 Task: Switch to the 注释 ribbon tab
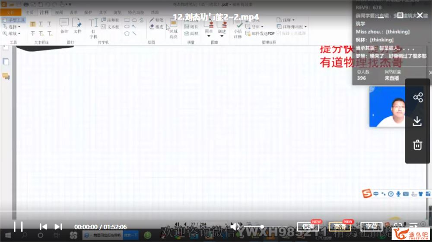click(44, 12)
